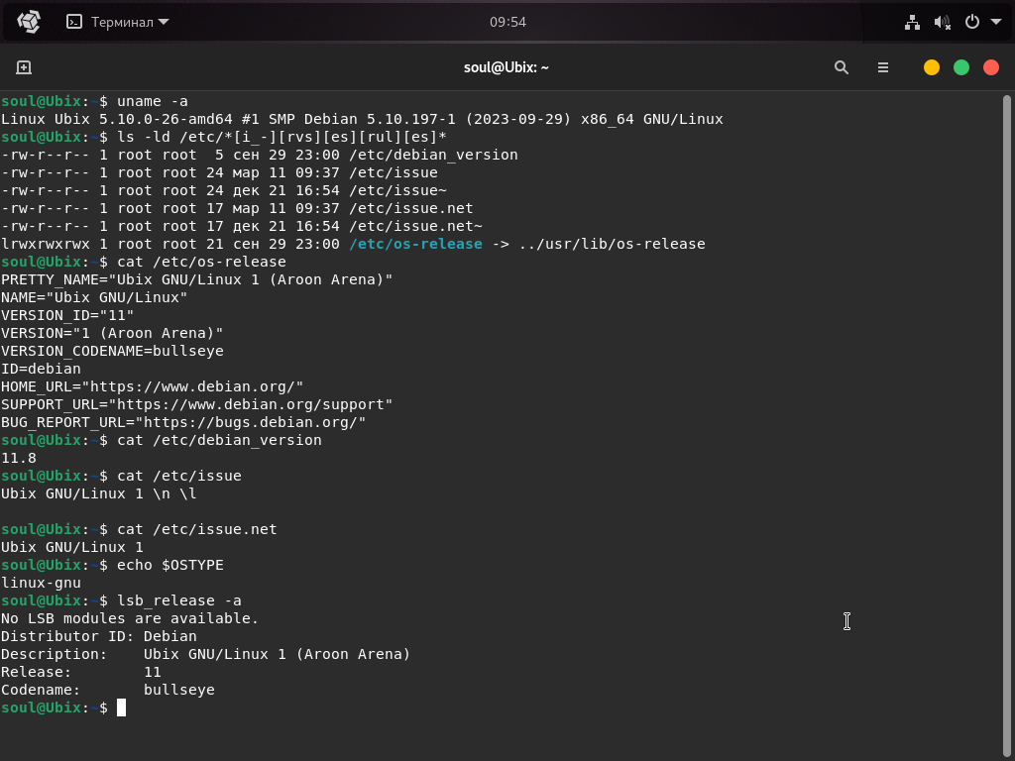This screenshot has height=761, width=1015.
Task: Click the No LSB modules are available line
Action: (130, 618)
